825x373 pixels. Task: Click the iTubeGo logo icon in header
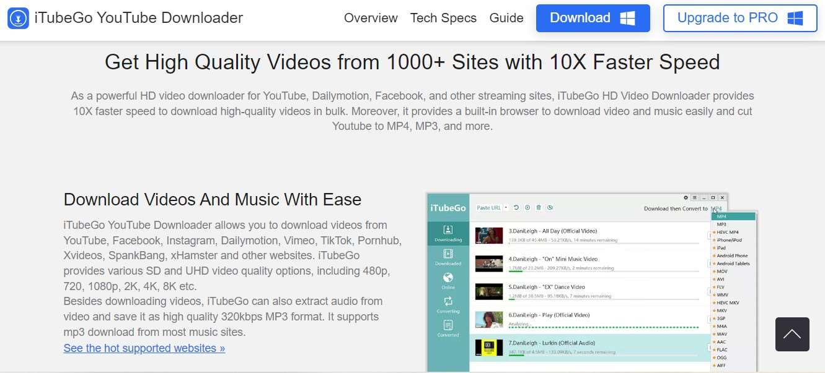pyautogui.click(x=18, y=19)
